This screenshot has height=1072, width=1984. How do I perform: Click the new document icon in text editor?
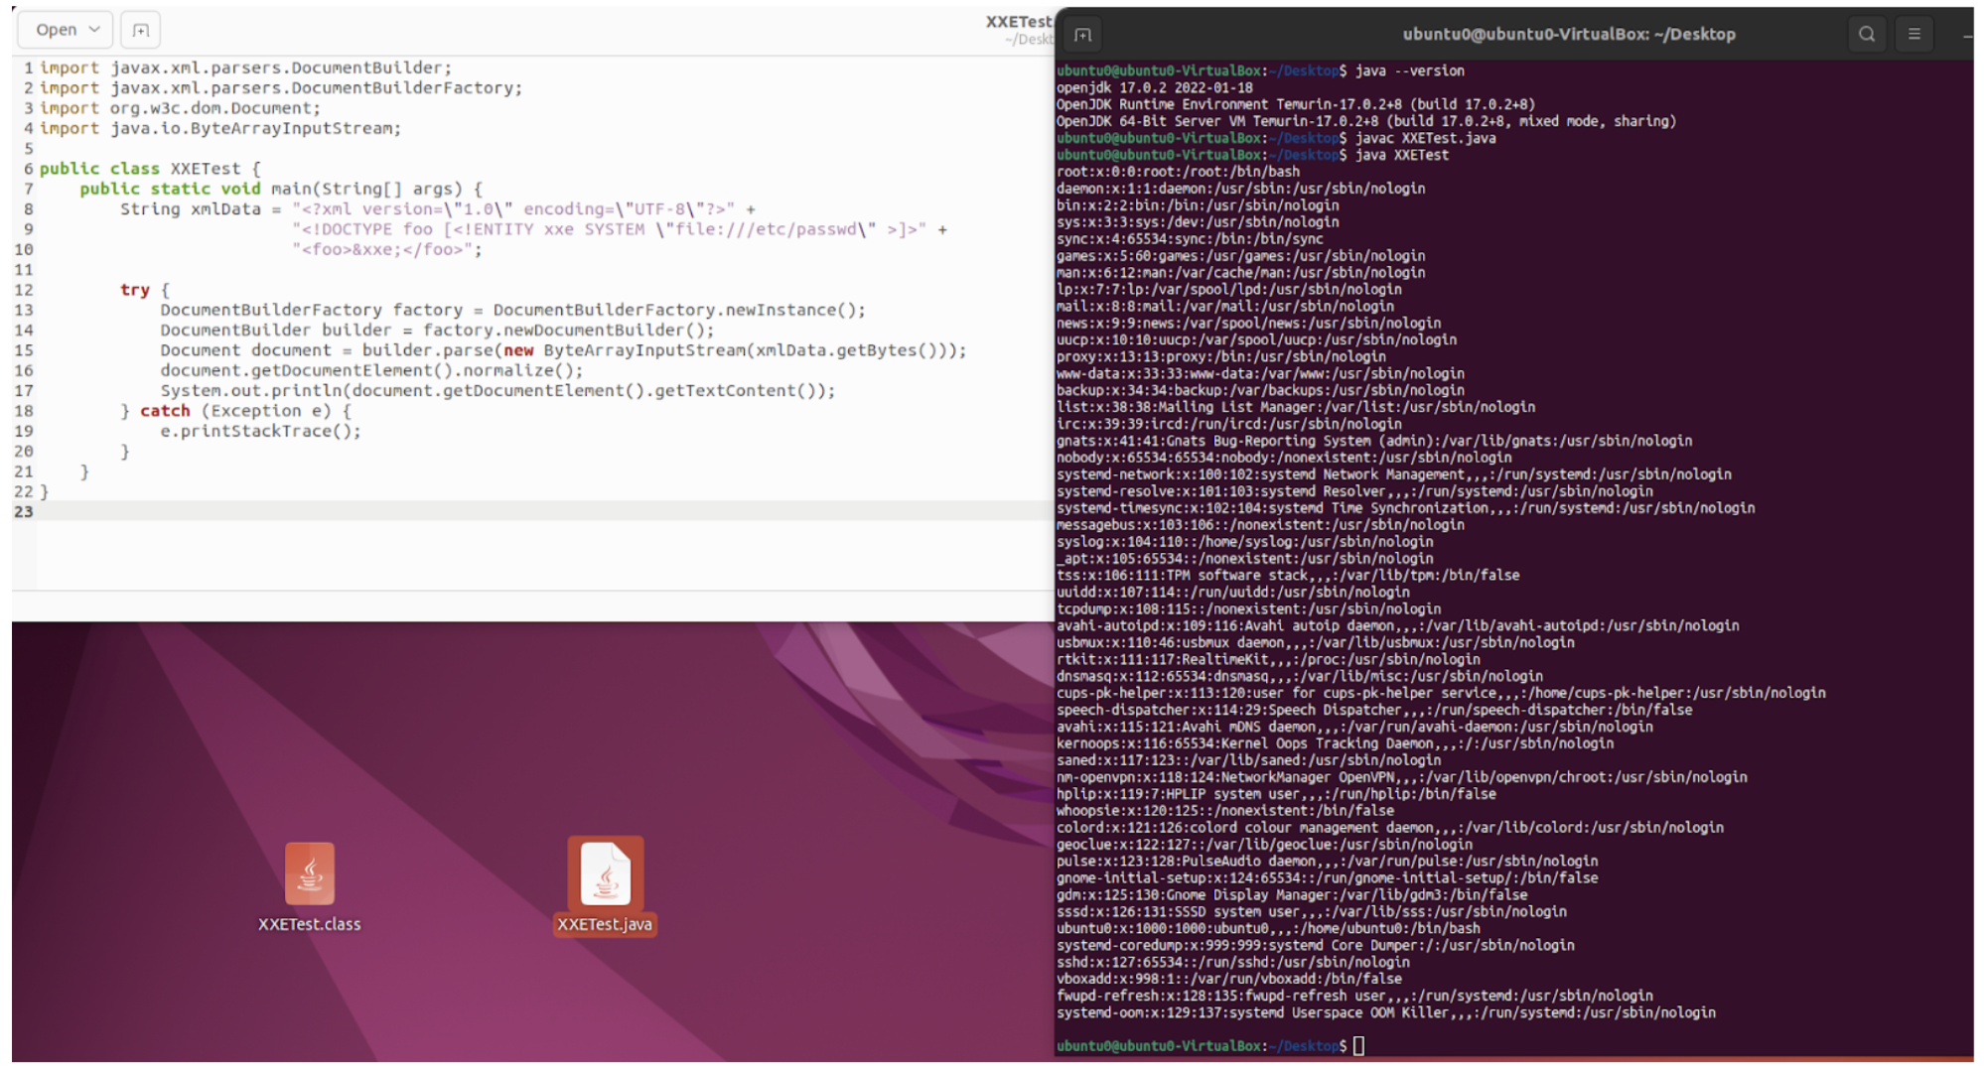coord(140,30)
